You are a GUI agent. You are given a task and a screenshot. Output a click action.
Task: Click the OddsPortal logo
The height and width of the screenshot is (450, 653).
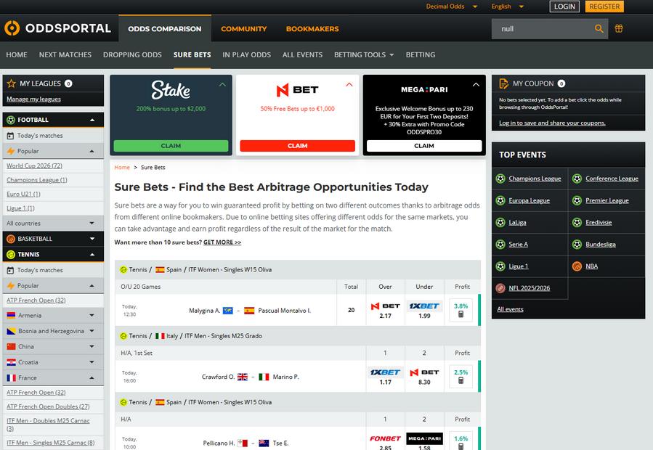(57, 28)
